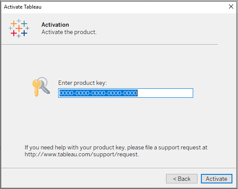Click the gold key icon
This screenshot has height=189, width=238.
click(x=36, y=88)
